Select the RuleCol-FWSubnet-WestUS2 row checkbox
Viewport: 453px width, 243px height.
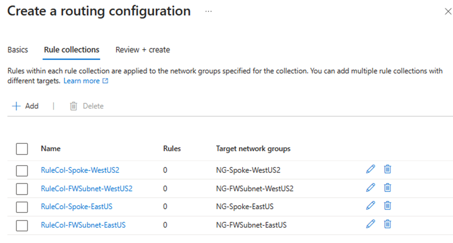pos(22,189)
